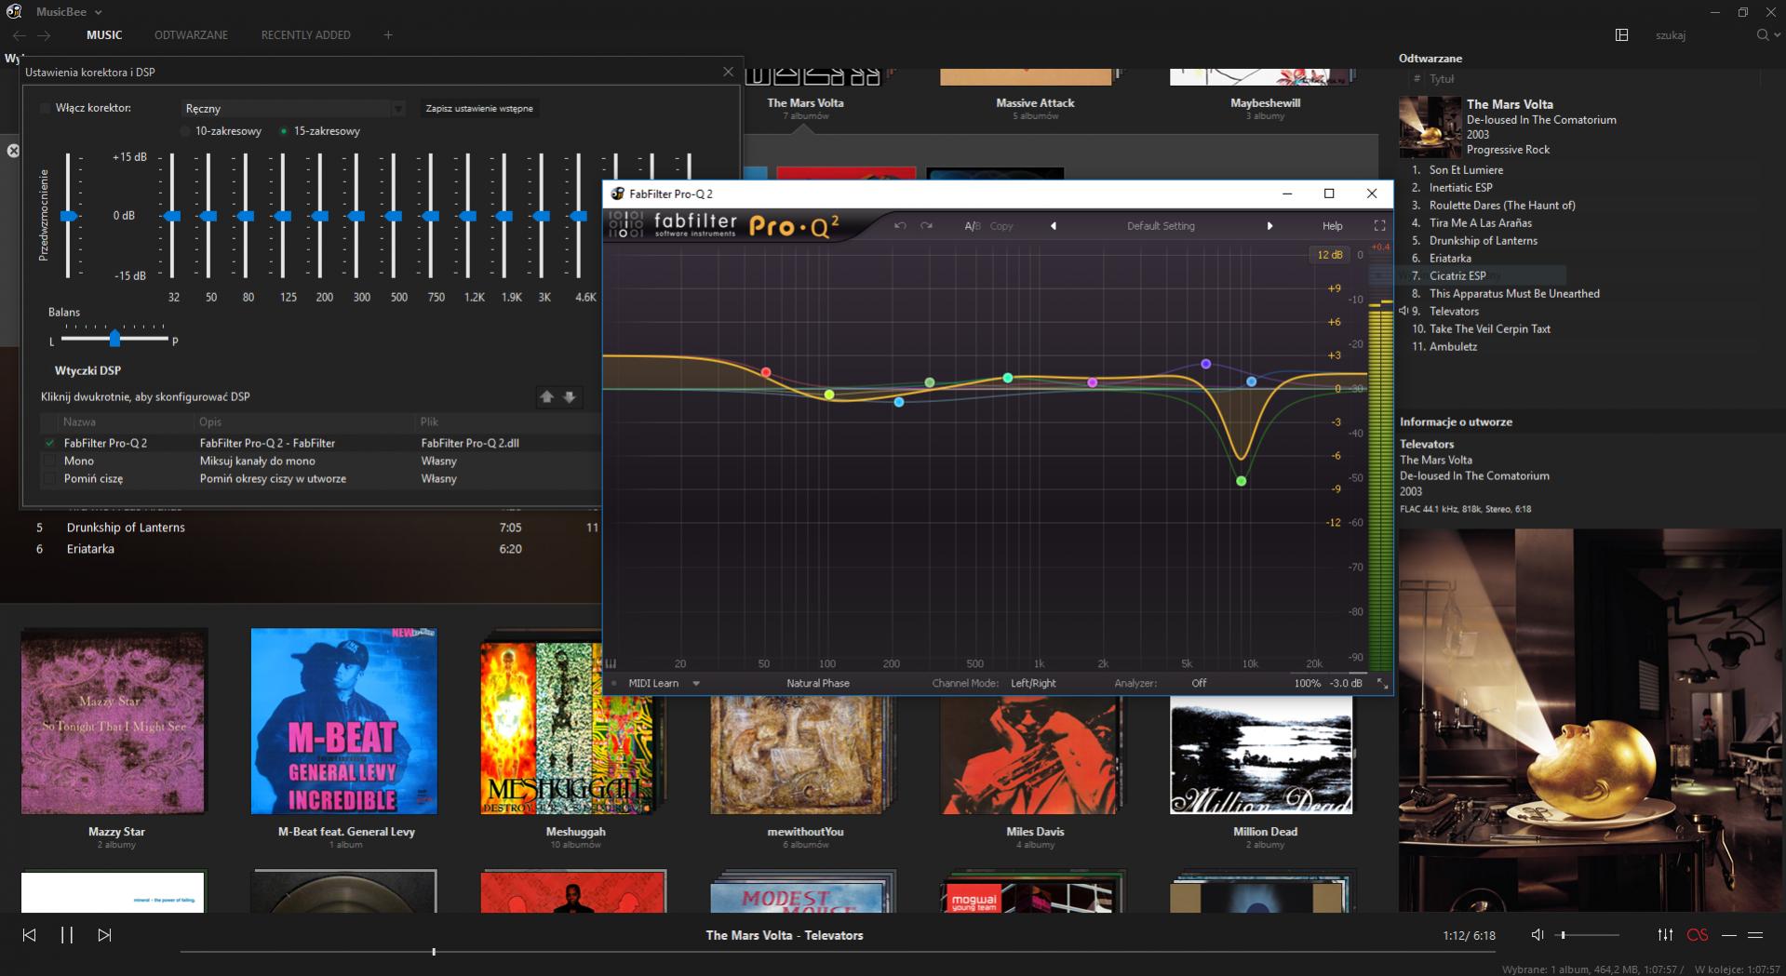Viewport: 1786px width, 976px height.
Task: Open the MIDI Learn dropdown arrow
Action: [x=695, y=684]
